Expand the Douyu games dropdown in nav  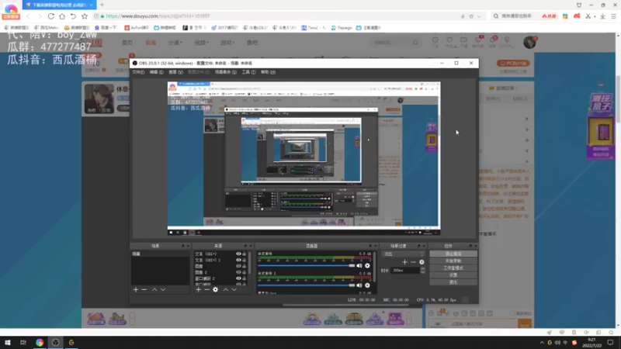[x=227, y=43]
